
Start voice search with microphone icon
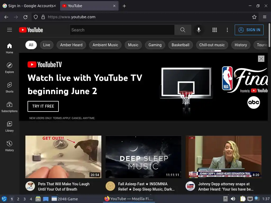[199, 30]
